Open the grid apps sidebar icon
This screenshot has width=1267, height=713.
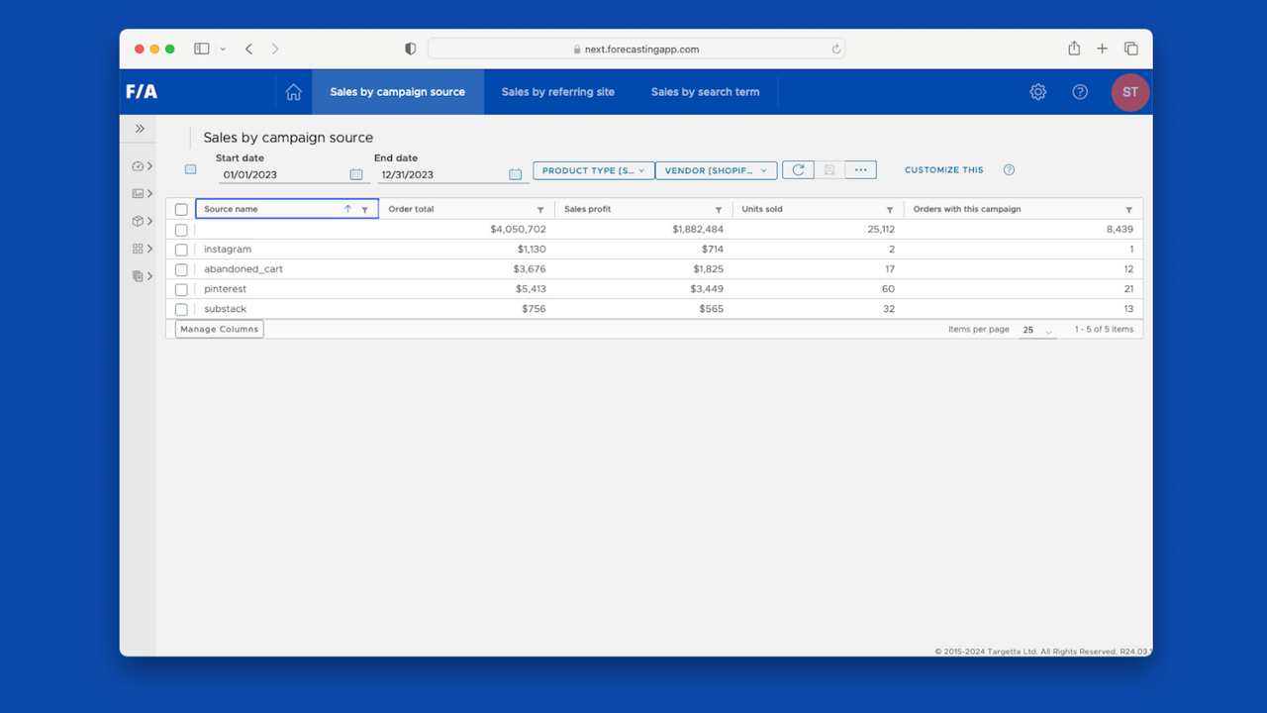click(x=138, y=249)
